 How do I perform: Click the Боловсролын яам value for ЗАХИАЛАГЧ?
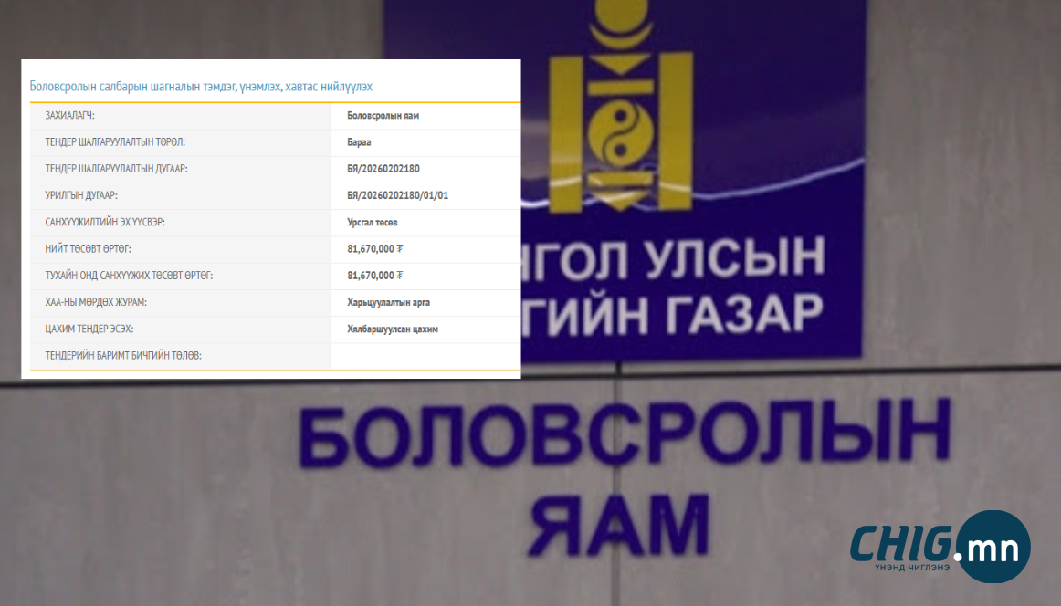click(x=383, y=116)
